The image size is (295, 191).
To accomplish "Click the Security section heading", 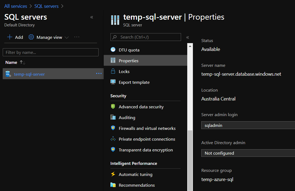I will [118, 96].
